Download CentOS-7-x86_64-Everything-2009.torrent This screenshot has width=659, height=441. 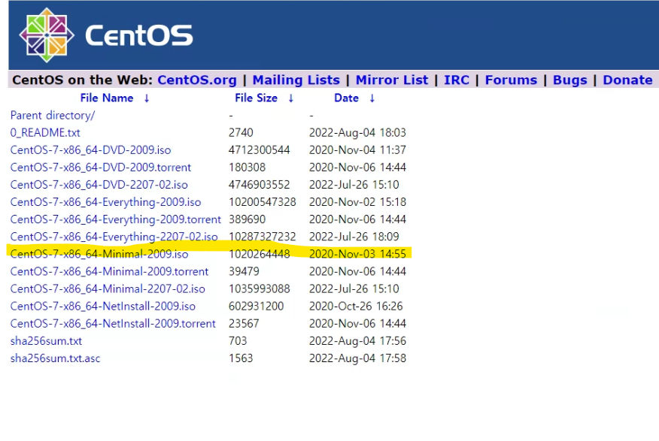(x=116, y=219)
